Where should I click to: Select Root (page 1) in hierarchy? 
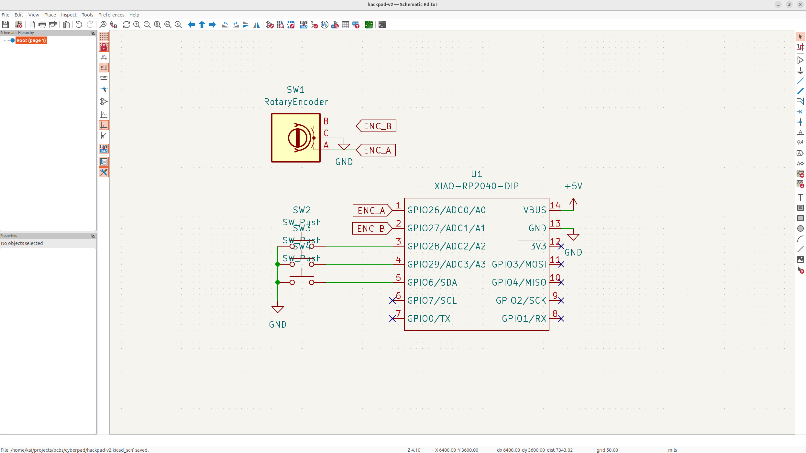[x=31, y=40]
